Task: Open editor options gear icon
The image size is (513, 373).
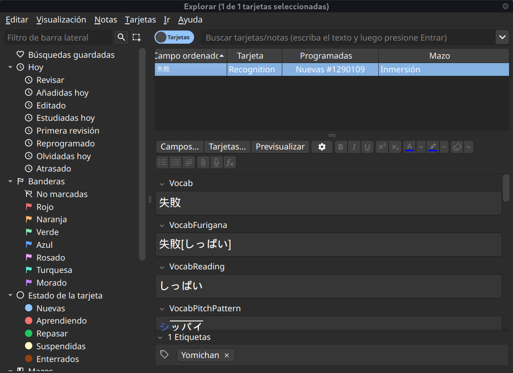Action: point(322,147)
